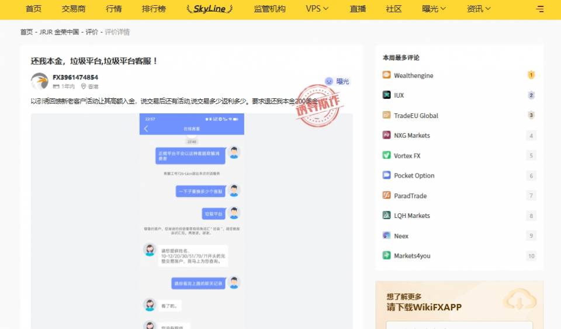The width and height of the screenshot is (561, 329).
Task: Open the Markets4you broker link
Action: (412, 256)
